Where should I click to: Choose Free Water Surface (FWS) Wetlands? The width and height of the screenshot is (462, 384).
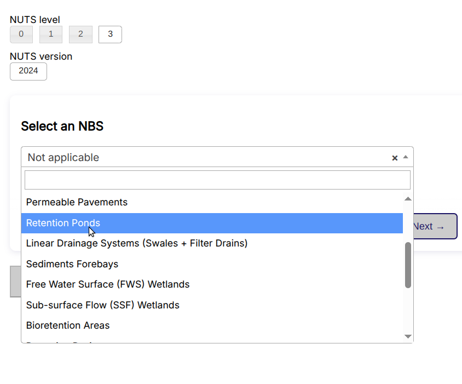coord(108,284)
